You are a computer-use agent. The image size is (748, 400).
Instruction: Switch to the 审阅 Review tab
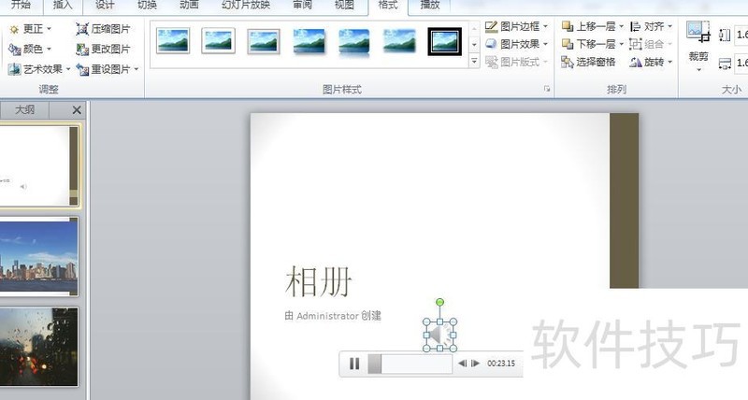click(302, 6)
